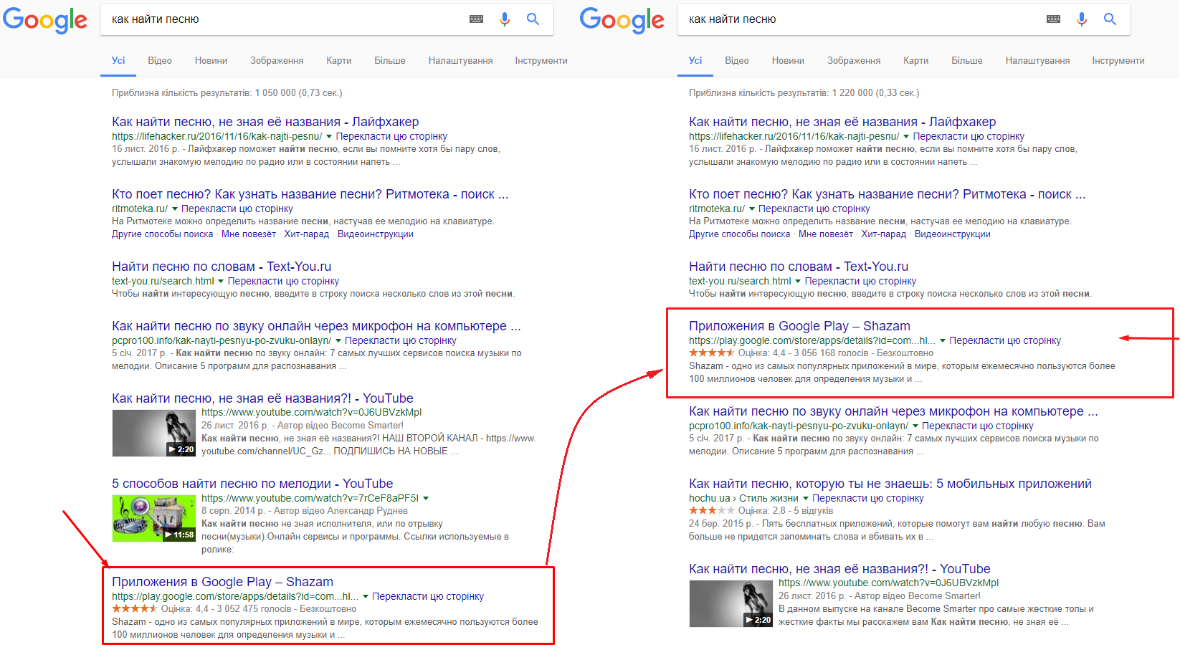Open 'Налаштування' in right results page
The height and width of the screenshot is (670, 1180).
pos(1037,61)
